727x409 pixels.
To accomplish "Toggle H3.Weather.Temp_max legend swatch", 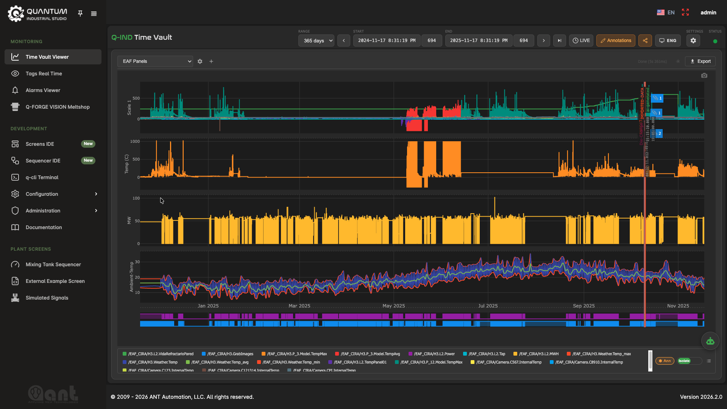I will [569, 354].
